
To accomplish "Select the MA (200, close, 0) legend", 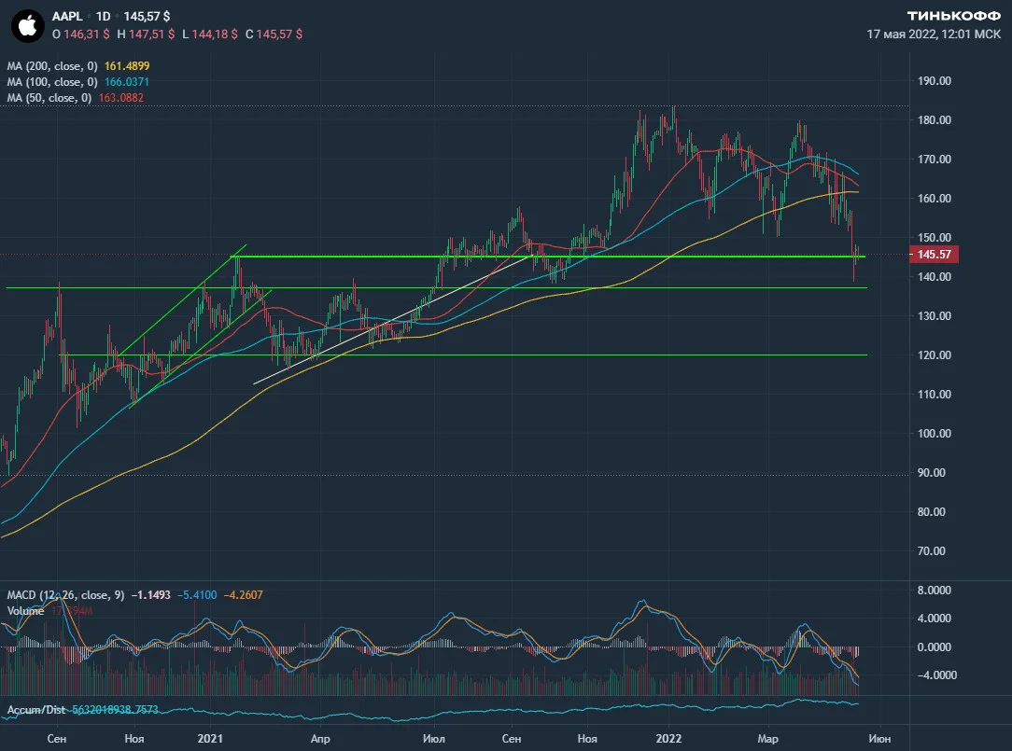I will [x=52, y=66].
